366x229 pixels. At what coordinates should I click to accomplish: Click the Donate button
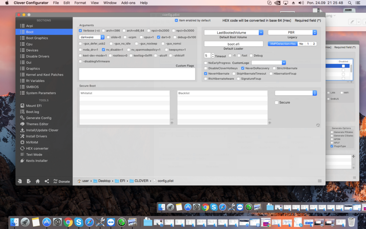click(61, 181)
